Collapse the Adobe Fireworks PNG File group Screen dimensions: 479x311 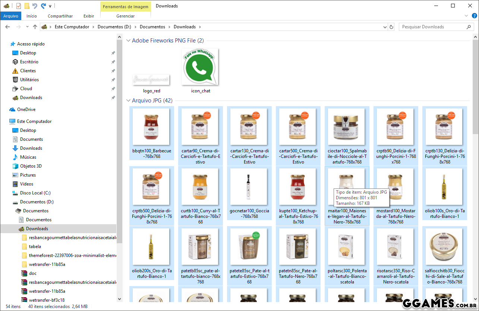[x=128, y=41]
